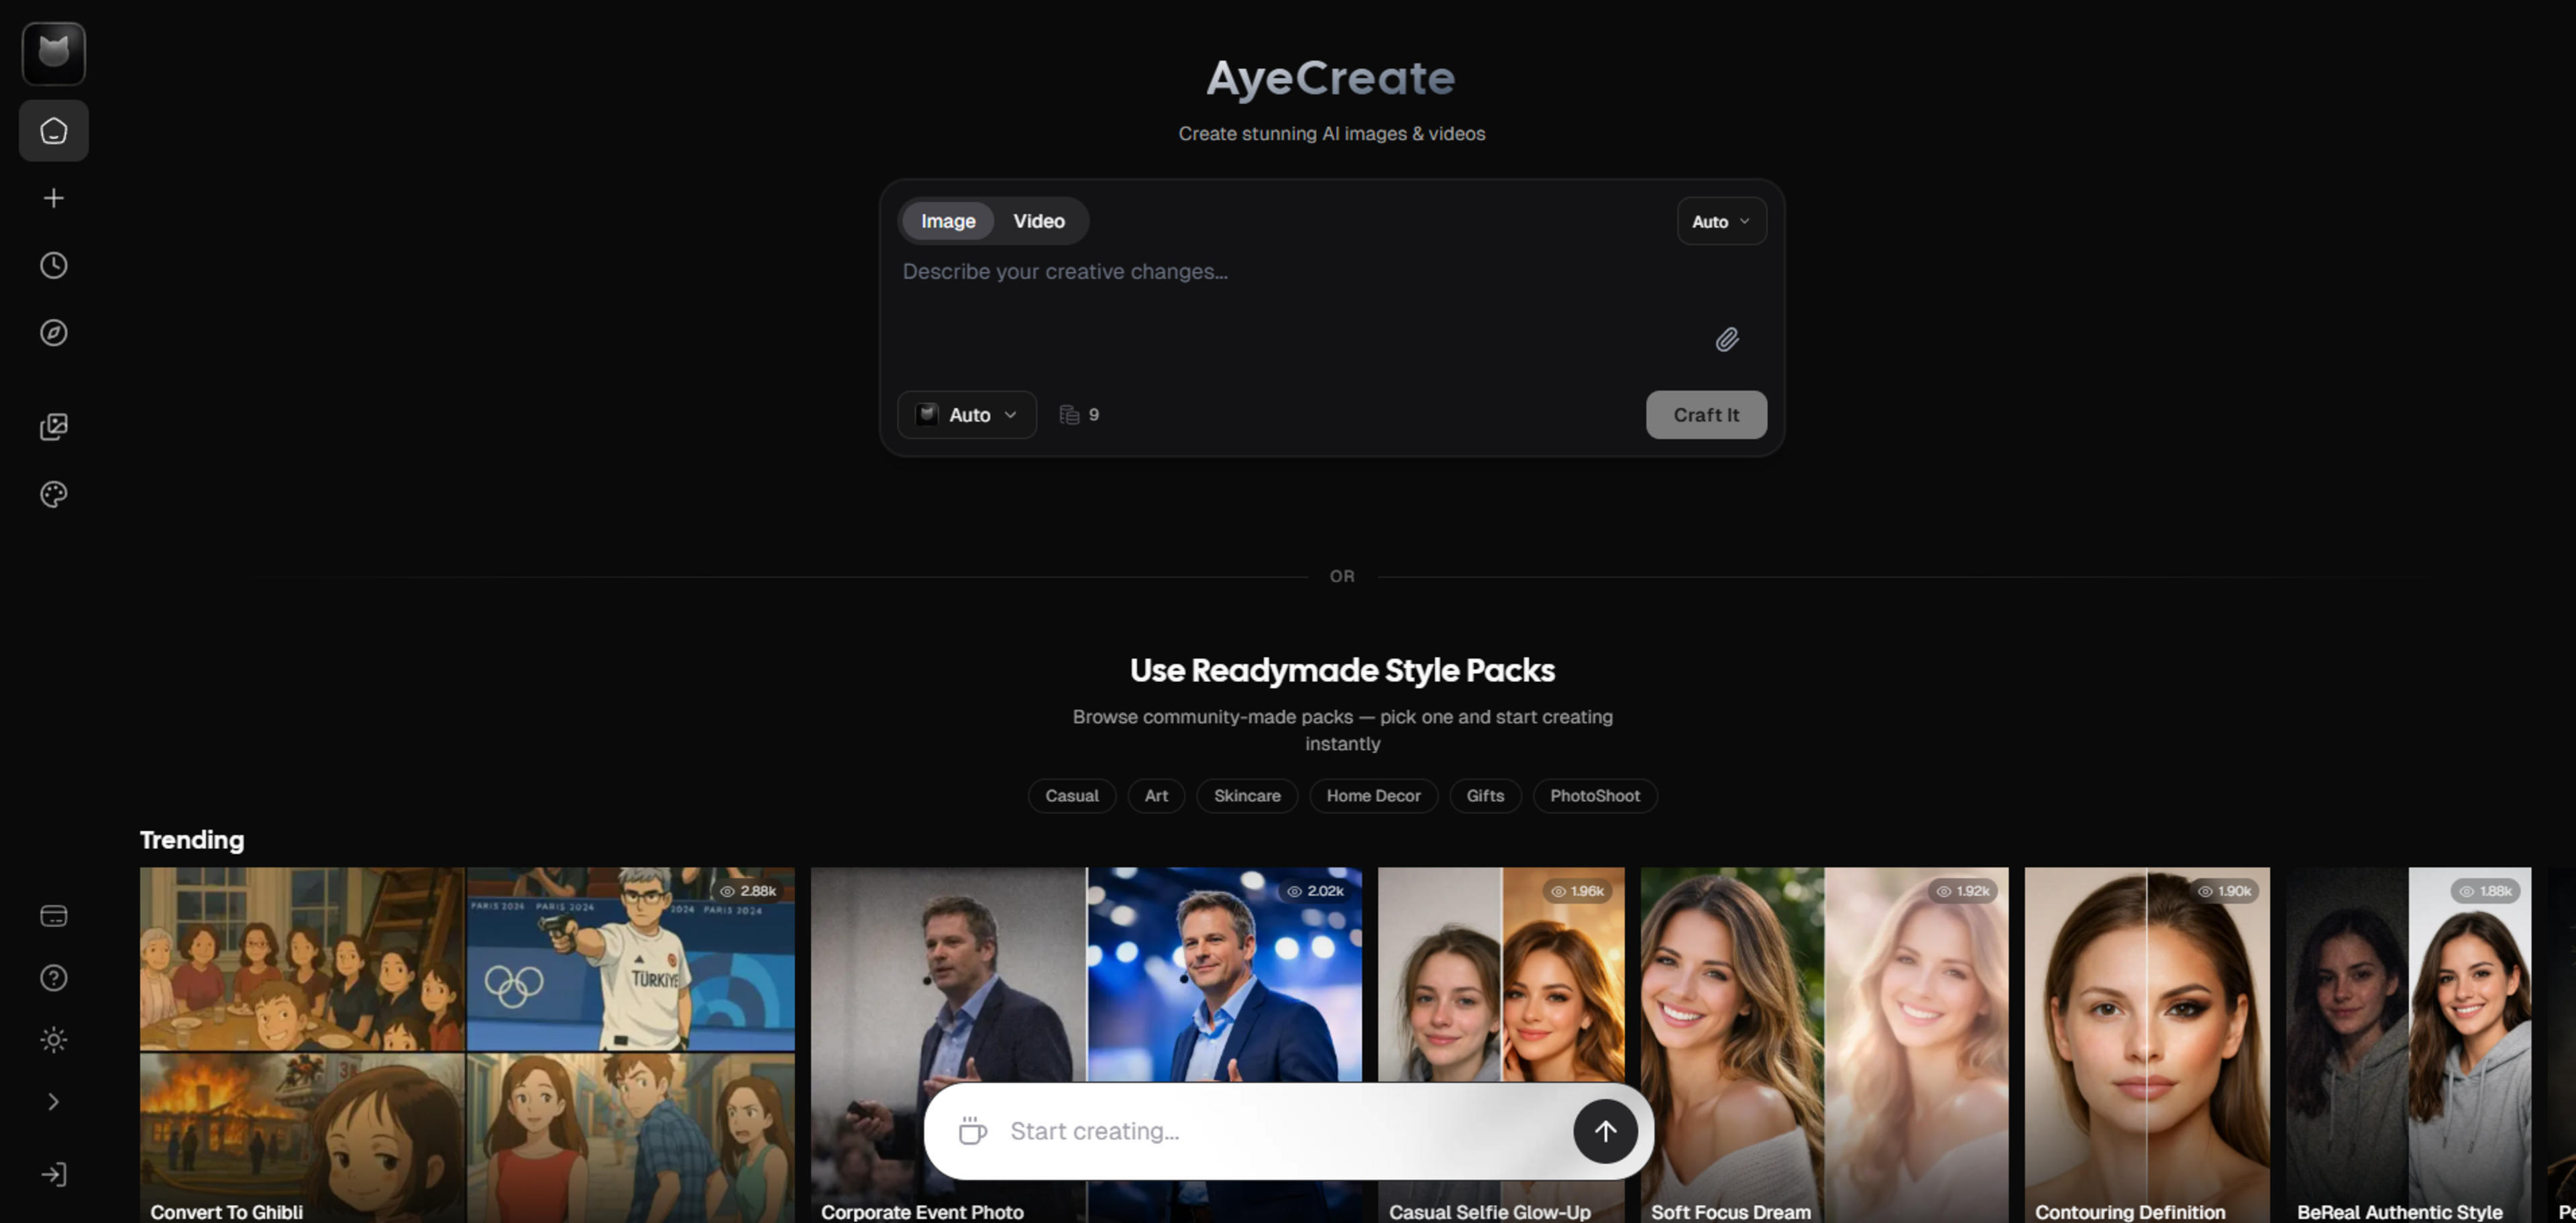Click the 1.90k views badge
This screenshot has height=1223, width=2576.
(2224, 891)
